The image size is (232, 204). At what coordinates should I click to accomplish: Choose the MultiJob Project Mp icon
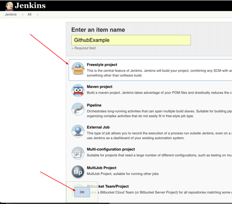(x=78, y=172)
